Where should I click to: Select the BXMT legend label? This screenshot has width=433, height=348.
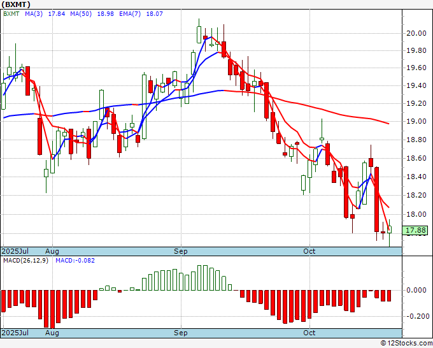11,14
